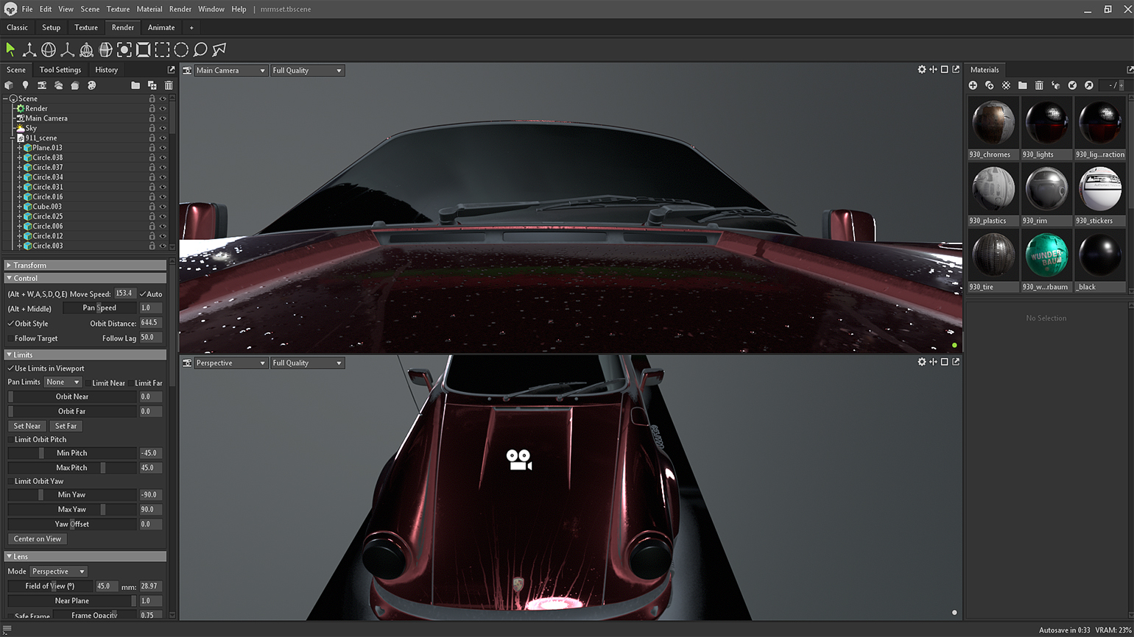Uncheck Use Limits in Viewport
The width and height of the screenshot is (1134, 637).
10,369
